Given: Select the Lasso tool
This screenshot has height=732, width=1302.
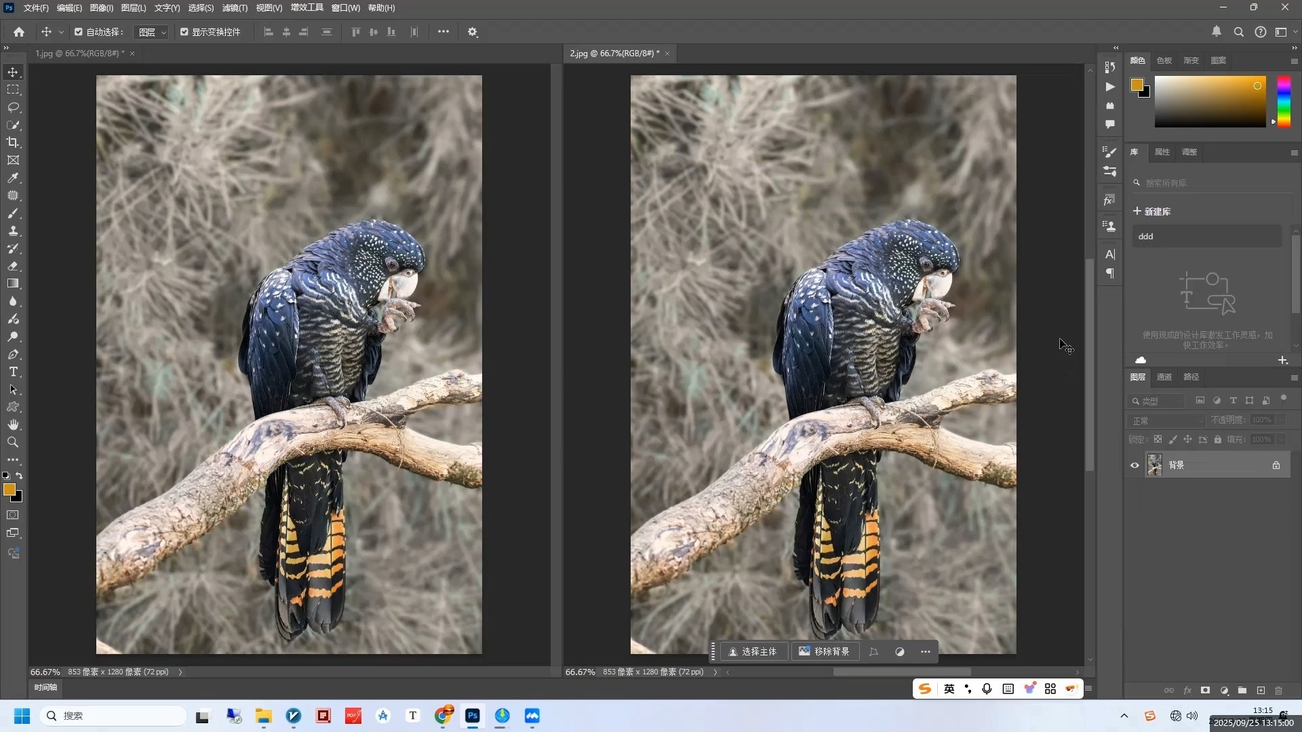Looking at the screenshot, I should click(x=13, y=108).
